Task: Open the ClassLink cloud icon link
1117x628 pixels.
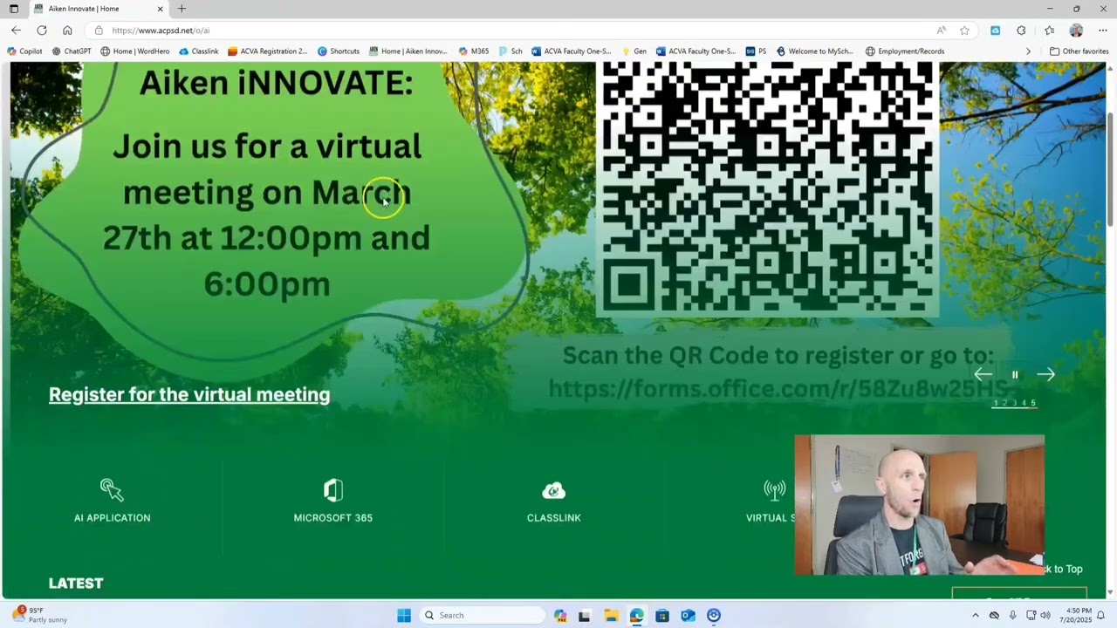Action: click(x=553, y=491)
